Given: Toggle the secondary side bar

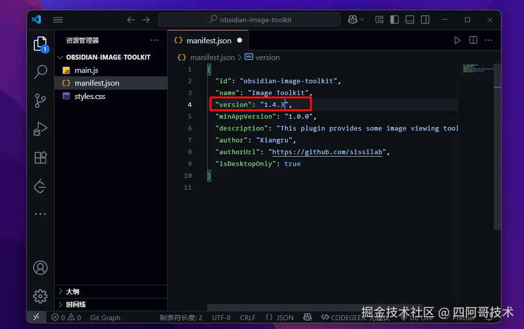Looking at the screenshot, I should click(425, 19).
